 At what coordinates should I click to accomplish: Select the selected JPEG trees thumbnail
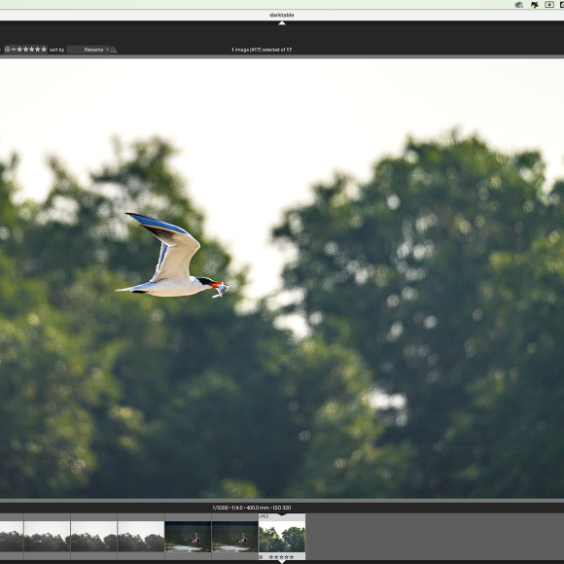(x=282, y=537)
